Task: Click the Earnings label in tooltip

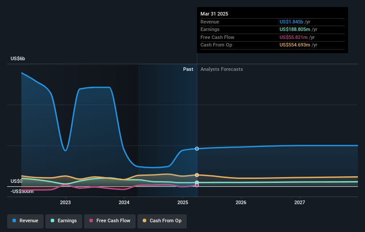Action: pyautogui.click(x=210, y=29)
